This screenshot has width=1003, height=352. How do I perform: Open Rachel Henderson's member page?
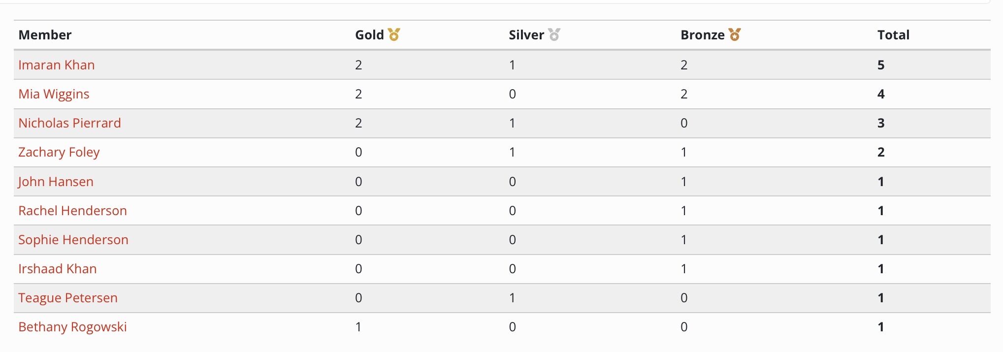[x=72, y=211]
